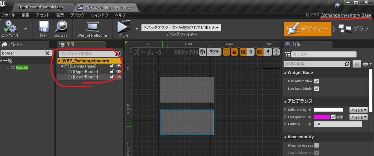Open the アセット menu
The height and width of the screenshot is (156, 374).
(x=43, y=15)
